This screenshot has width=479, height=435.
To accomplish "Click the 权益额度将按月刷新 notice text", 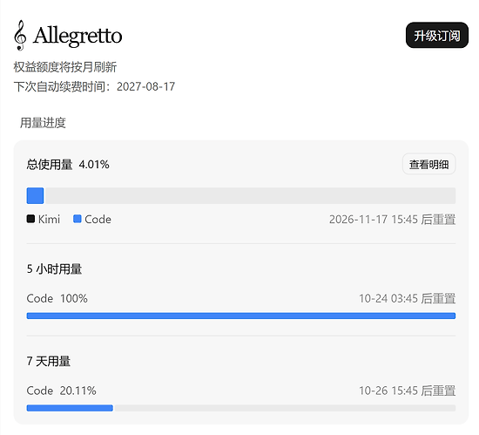I will (65, 67).
